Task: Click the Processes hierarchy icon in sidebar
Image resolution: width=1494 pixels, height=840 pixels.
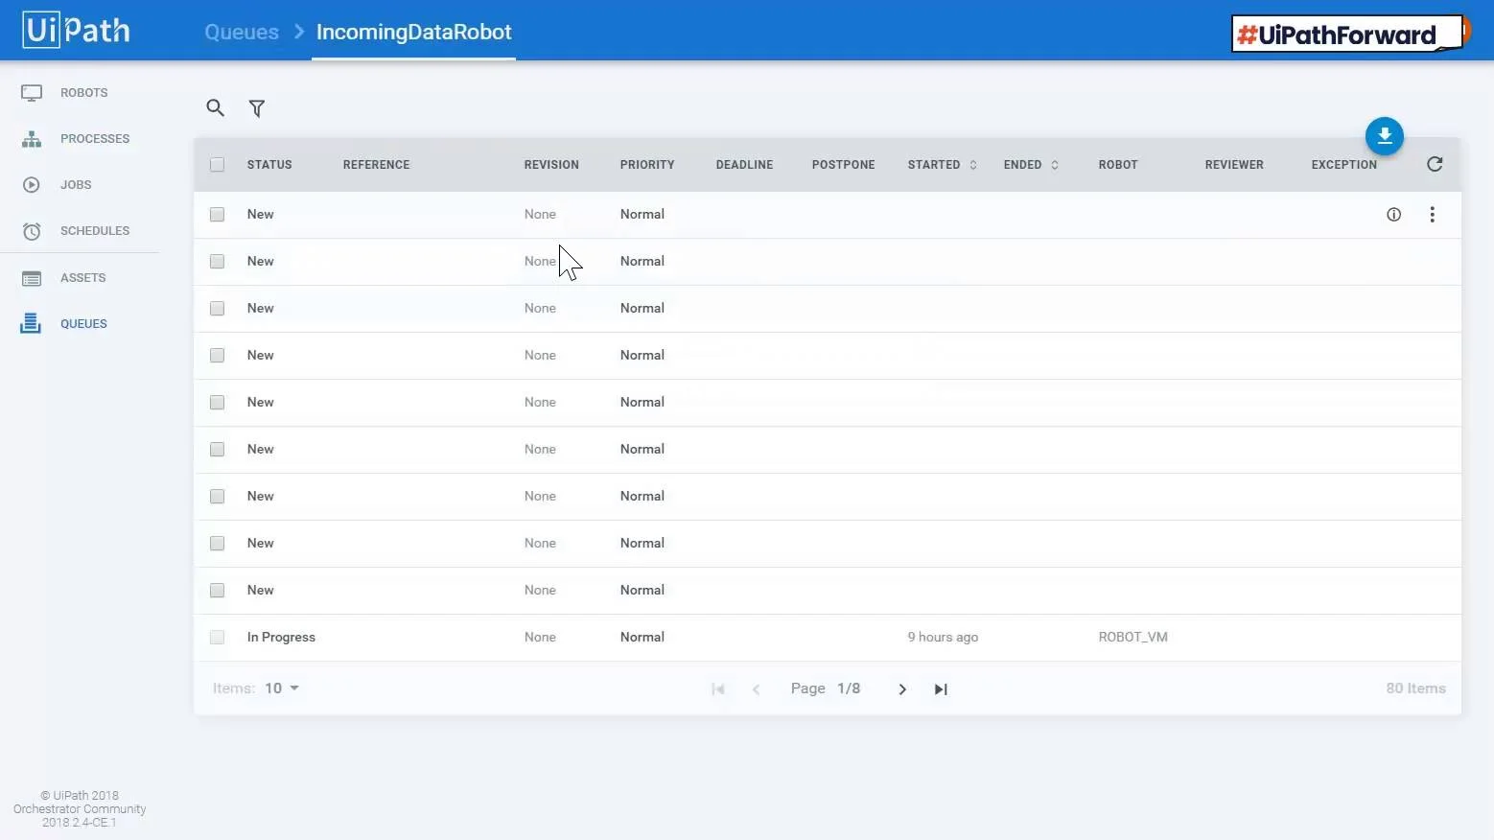Action: [32, 139]
